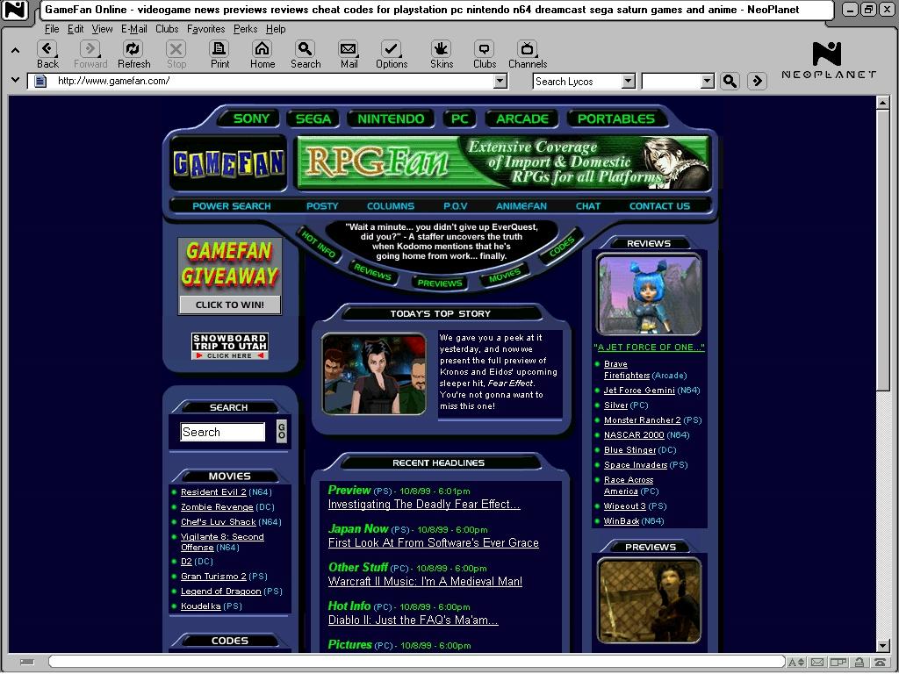Click the GO button beside site search

(282, 431)
